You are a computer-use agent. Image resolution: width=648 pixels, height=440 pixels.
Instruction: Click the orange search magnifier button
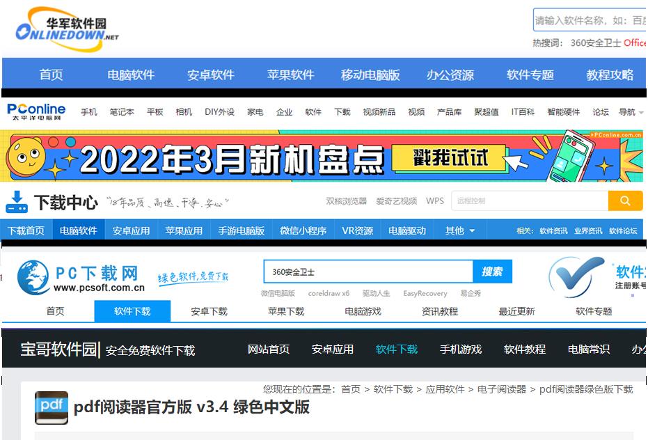[625, 201]
